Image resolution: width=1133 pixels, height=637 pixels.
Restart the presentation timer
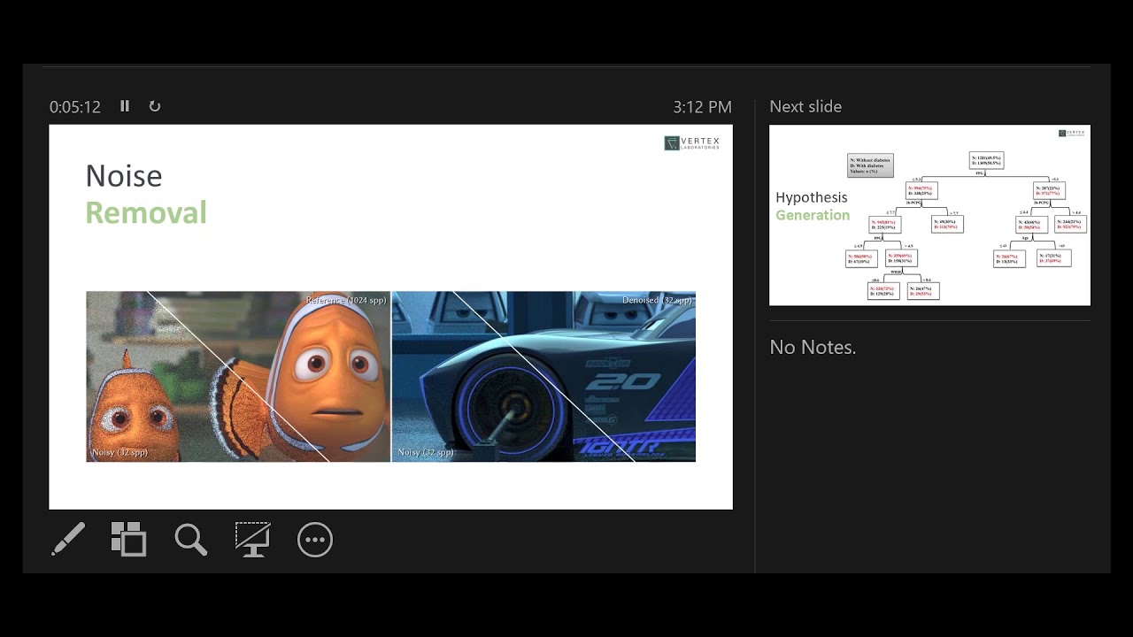(x=155, y=106)
